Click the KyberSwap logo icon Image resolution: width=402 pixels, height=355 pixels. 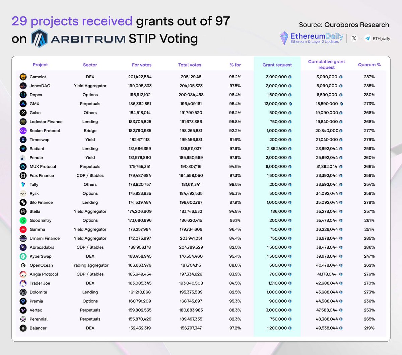[x=23, y=256]
